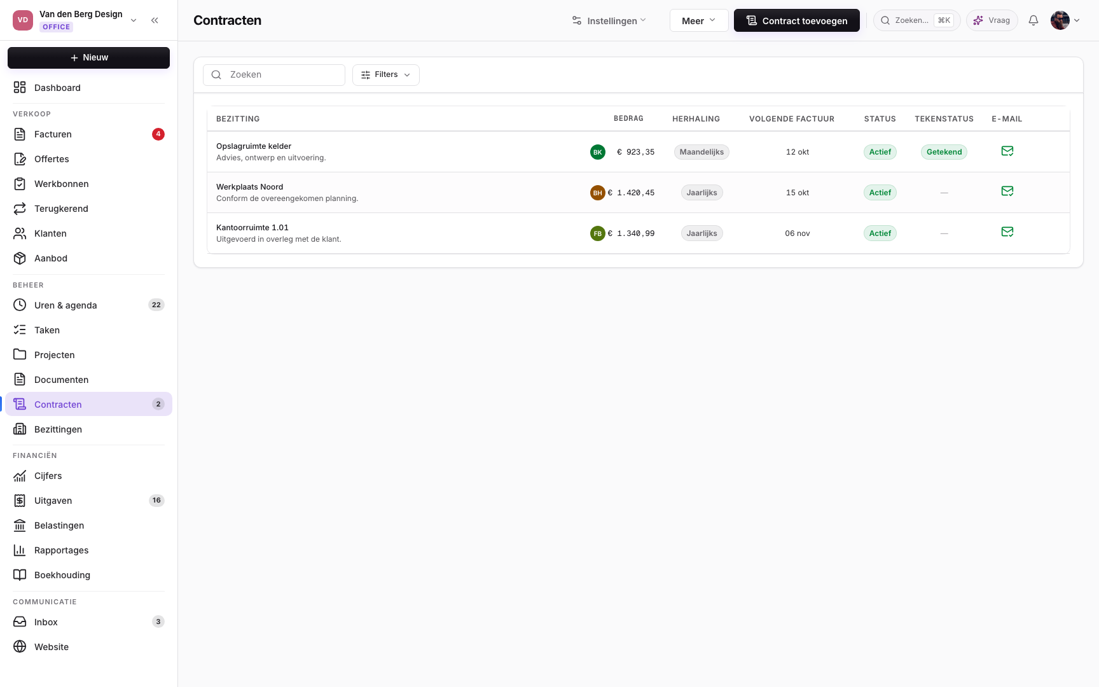The height and width of the screenshot is (687, 1099).
Task: Go to Facturen
Action: click(88, 134)
